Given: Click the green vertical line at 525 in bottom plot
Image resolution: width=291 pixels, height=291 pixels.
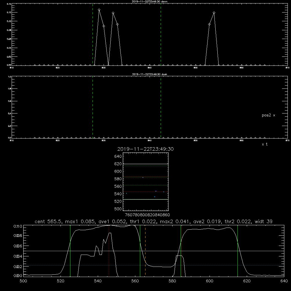Looking at the screenshot, I should [x=70, y=251].
